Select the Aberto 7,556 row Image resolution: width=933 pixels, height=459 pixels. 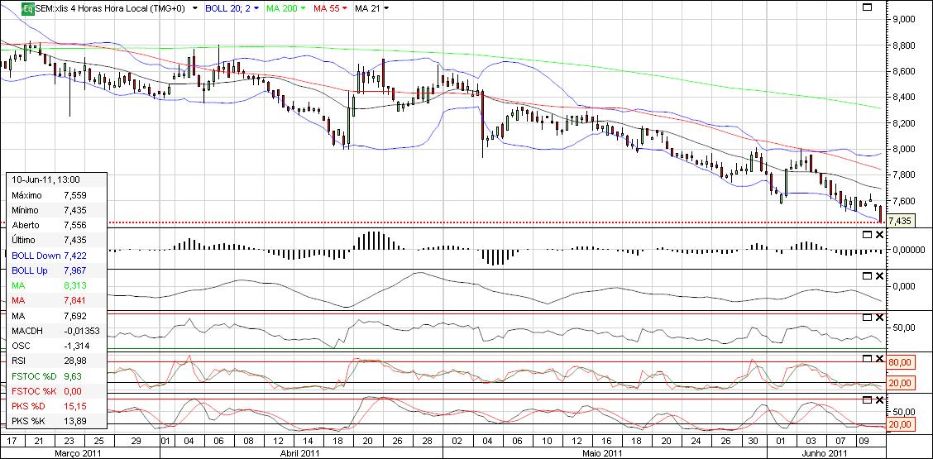(56, 225)
